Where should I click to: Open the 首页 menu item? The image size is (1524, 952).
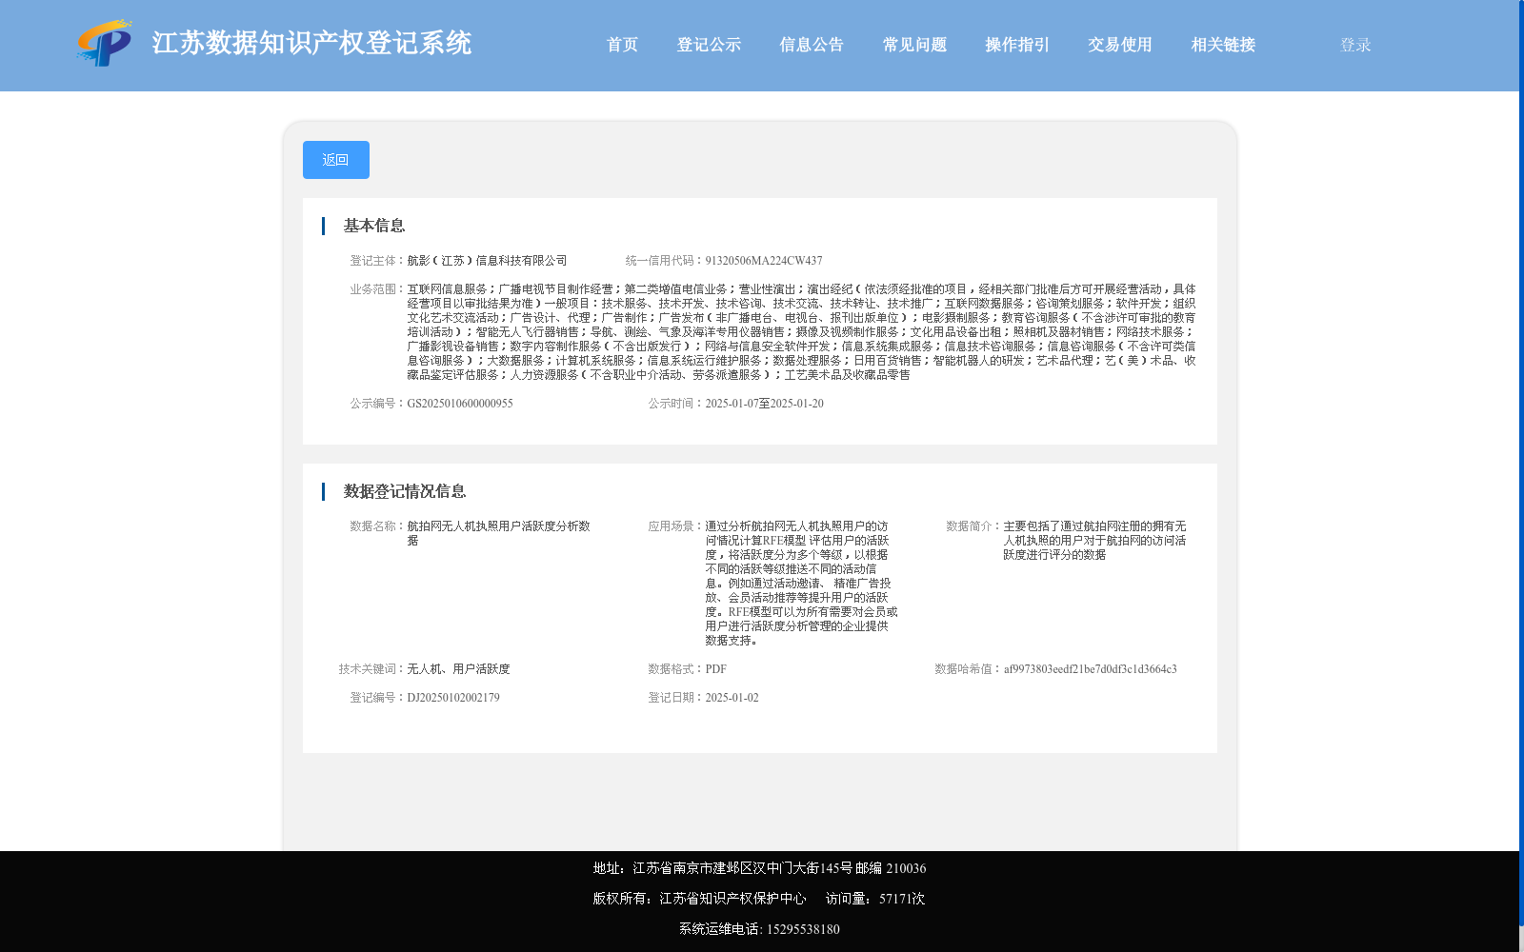point(622,45)
